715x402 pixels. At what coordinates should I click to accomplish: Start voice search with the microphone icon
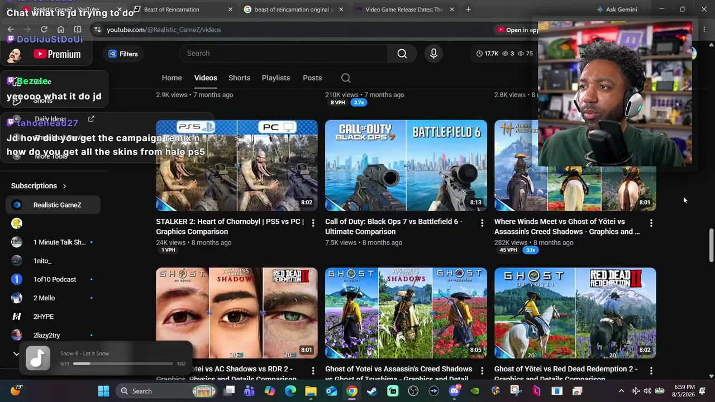[x=433, y=54]
